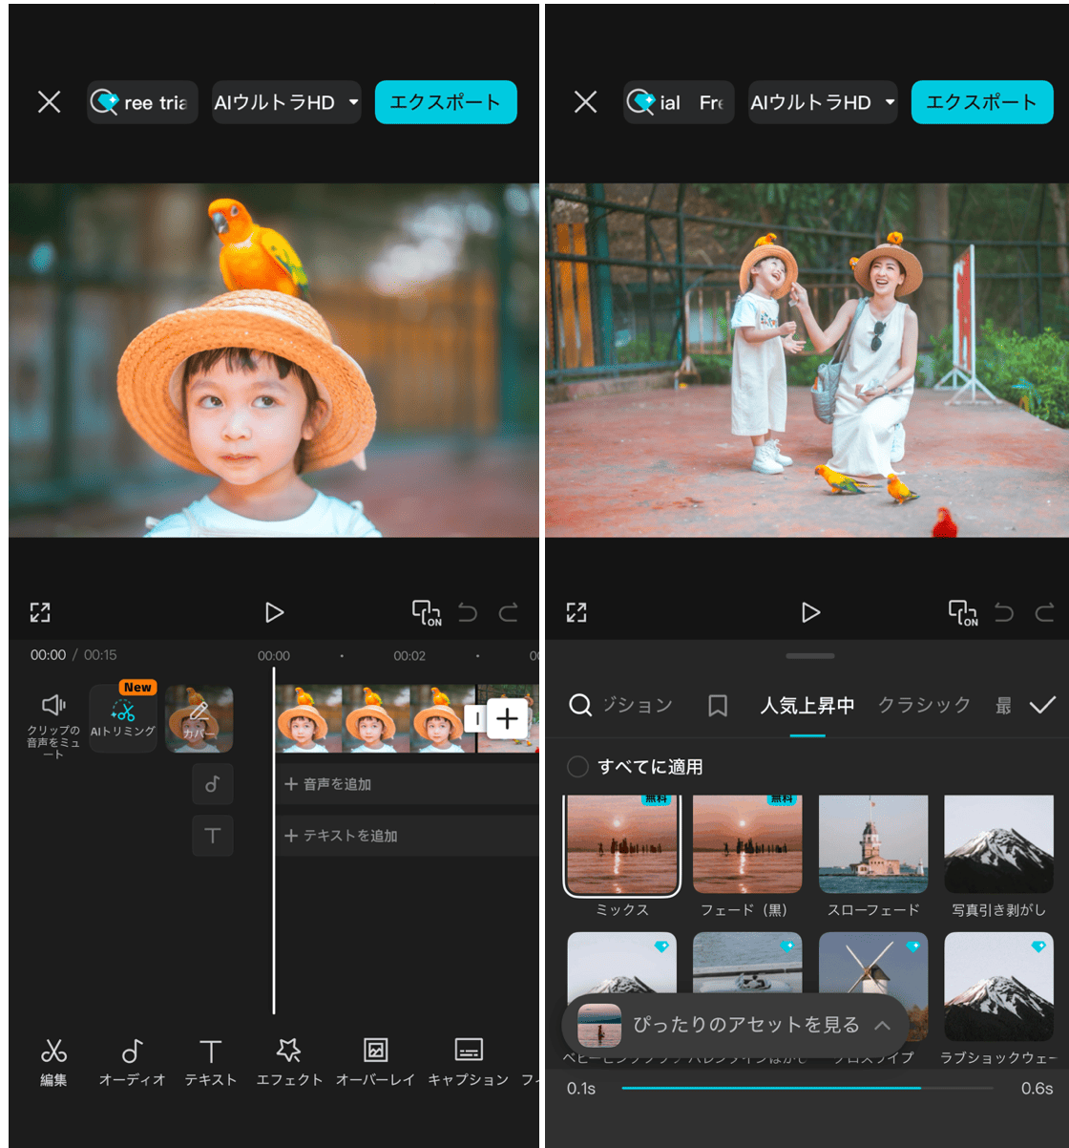Open the オーディオ audio tool
1069x1148 pixels.
pos(132,1062)
